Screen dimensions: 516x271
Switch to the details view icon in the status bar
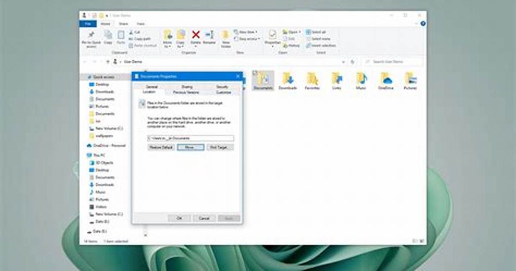pyautogui.click(x=415, y=241)
